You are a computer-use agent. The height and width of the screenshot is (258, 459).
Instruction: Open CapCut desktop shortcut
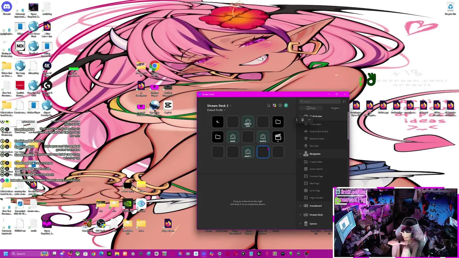pos(168,107)
